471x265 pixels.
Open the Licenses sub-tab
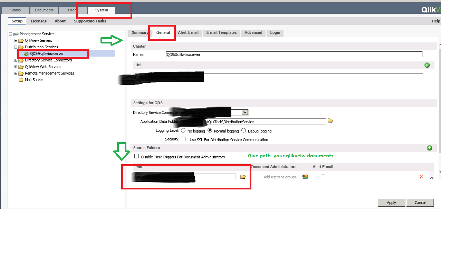pyautogui.click(x=39, y=21)
